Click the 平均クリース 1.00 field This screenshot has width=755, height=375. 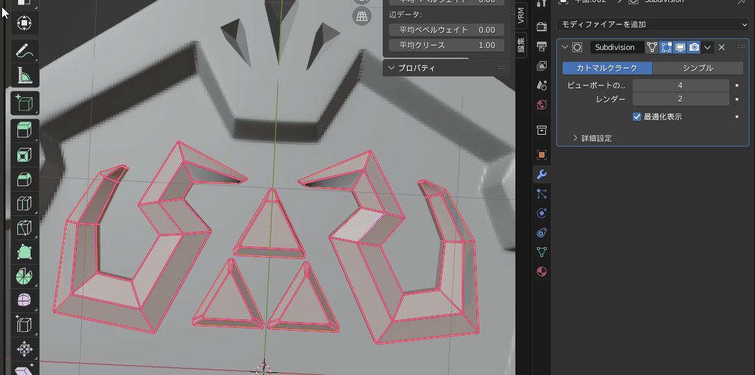click(447, 45)
